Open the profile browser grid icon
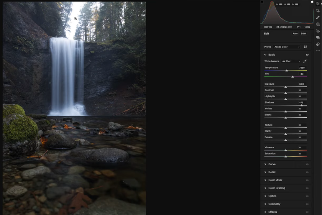This screenshot has width=322, height=215. [306, 47]
